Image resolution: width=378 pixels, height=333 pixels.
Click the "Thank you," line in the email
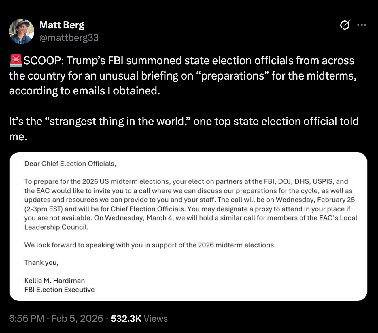[41, 262]
